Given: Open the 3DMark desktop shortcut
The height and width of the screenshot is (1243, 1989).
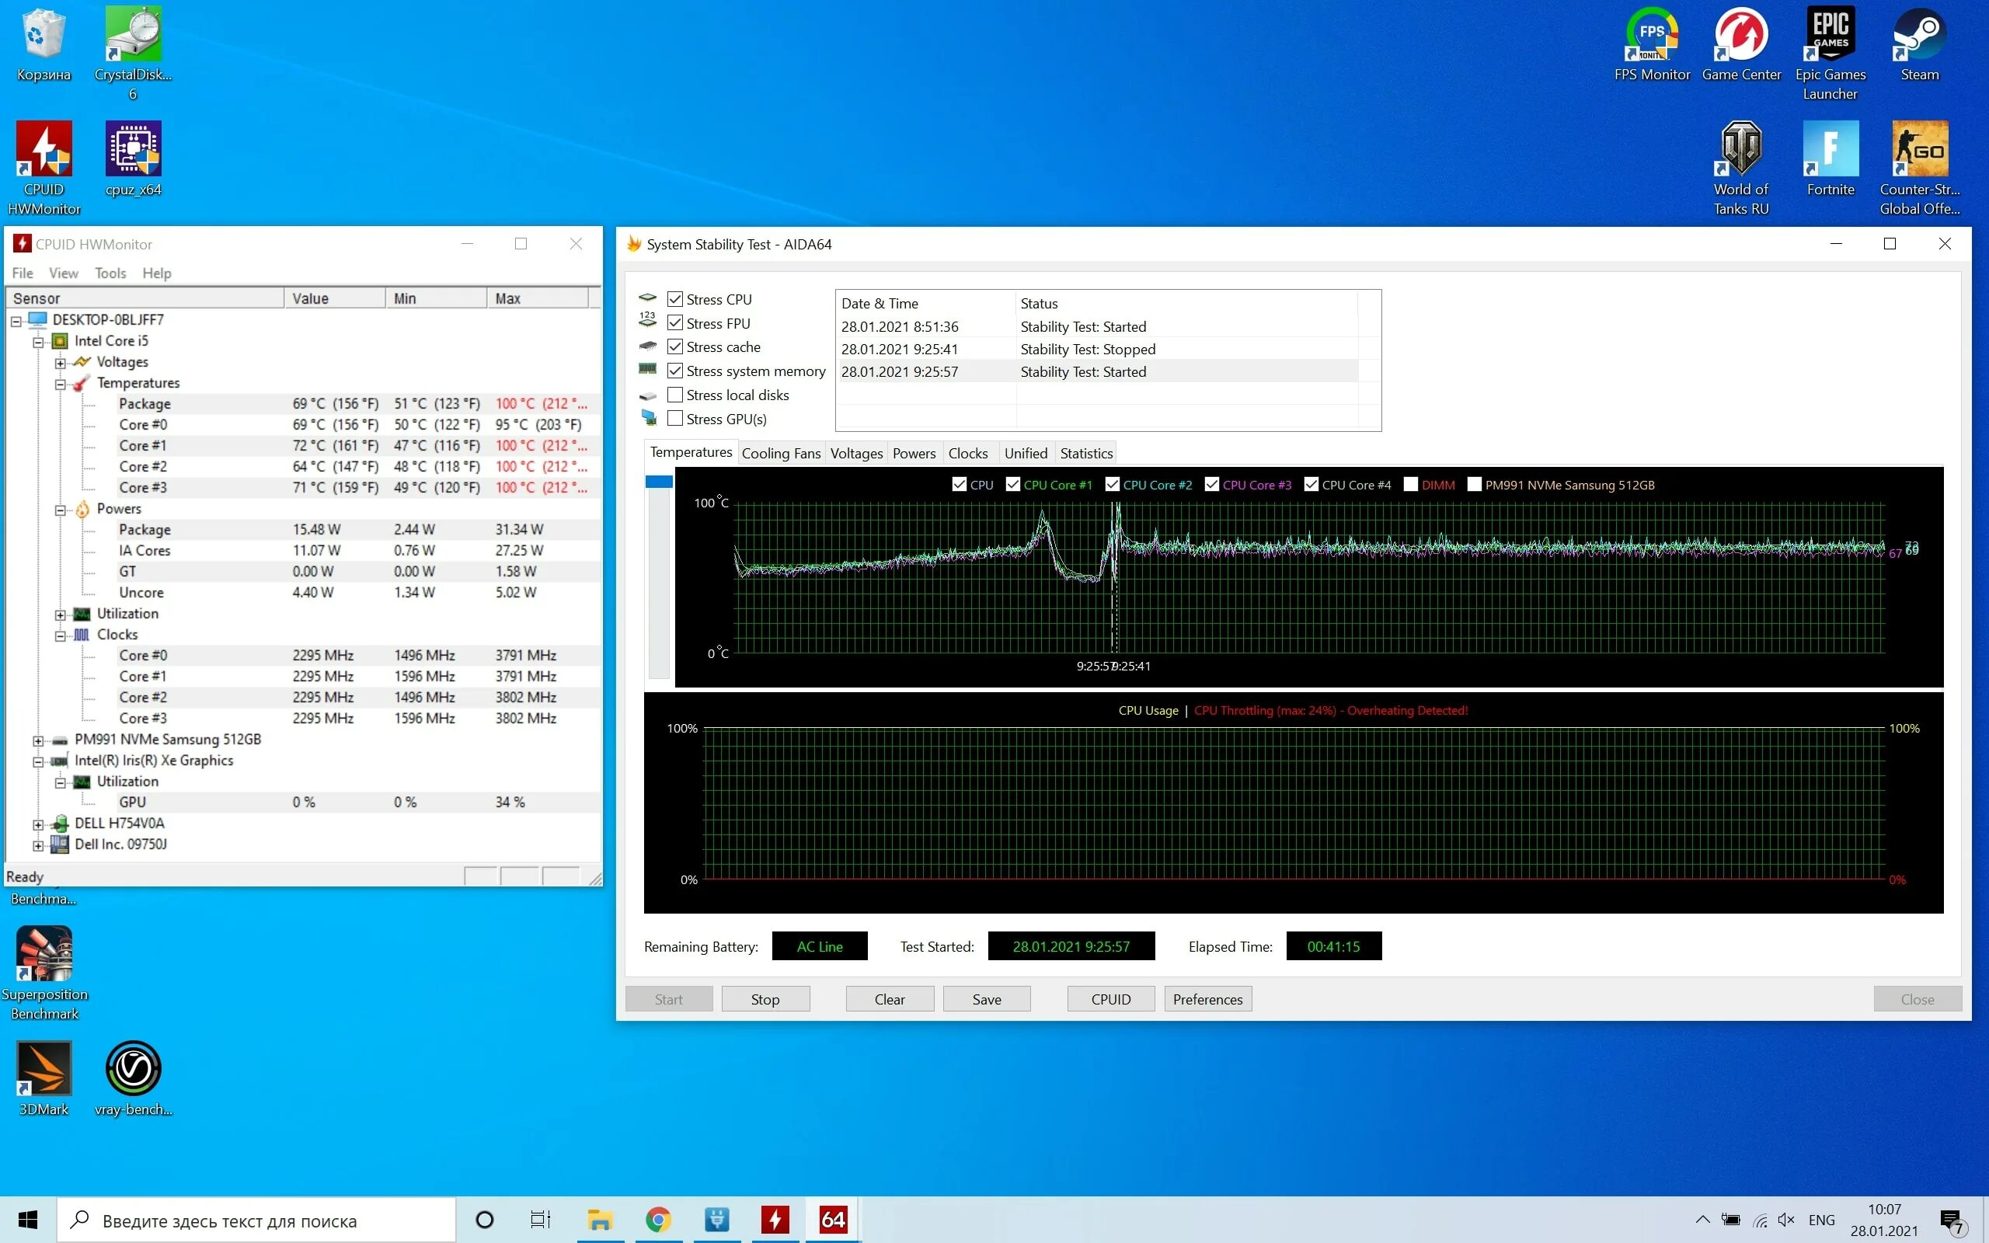Looking at the screenshot, I should (x=44, y=1068).
